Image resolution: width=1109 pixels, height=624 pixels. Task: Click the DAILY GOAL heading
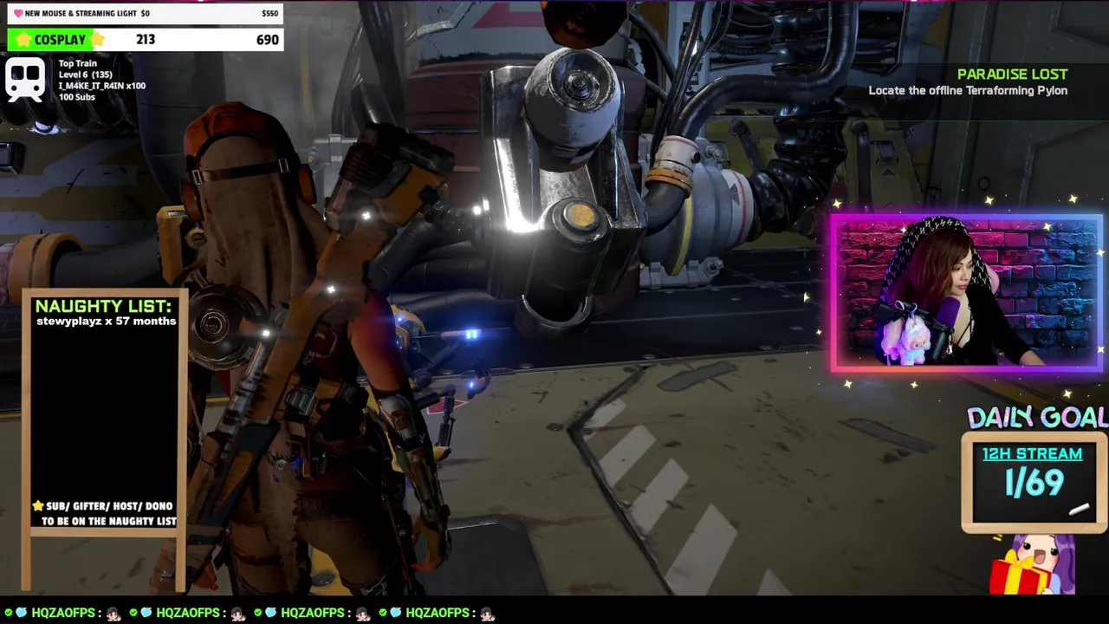tap(1037, 418)
